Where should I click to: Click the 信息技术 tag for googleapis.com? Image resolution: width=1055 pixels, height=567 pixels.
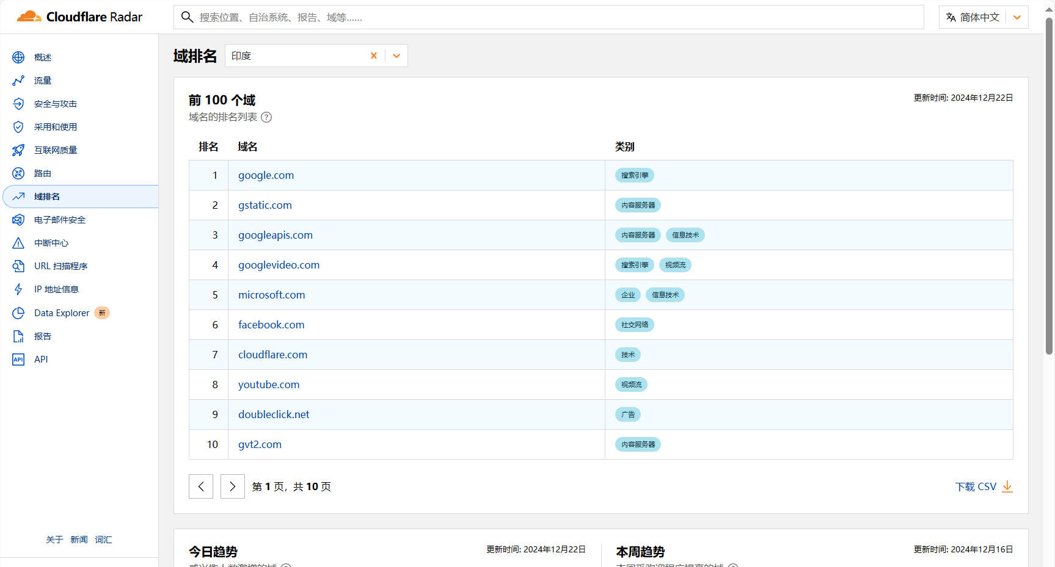click(x=685, y=235)
